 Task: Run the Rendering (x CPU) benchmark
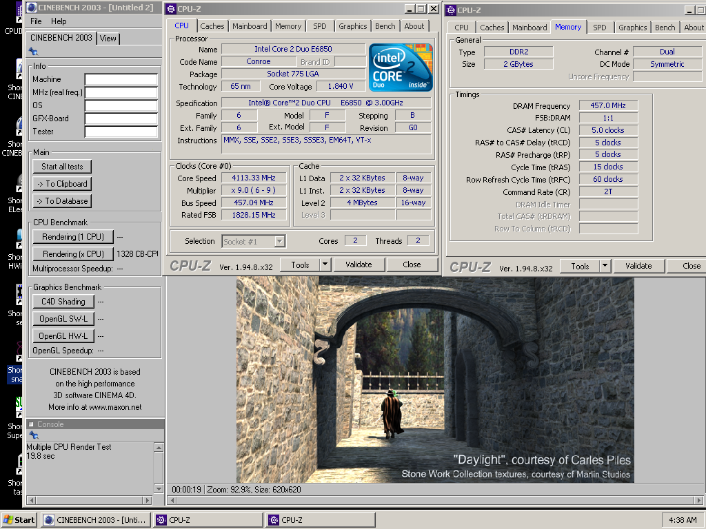[x=73, y=253]
